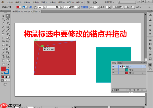Viewport: 153px width, 108px height.
Task: Select the Eyedropper tool
Action: tap(3, 52)
